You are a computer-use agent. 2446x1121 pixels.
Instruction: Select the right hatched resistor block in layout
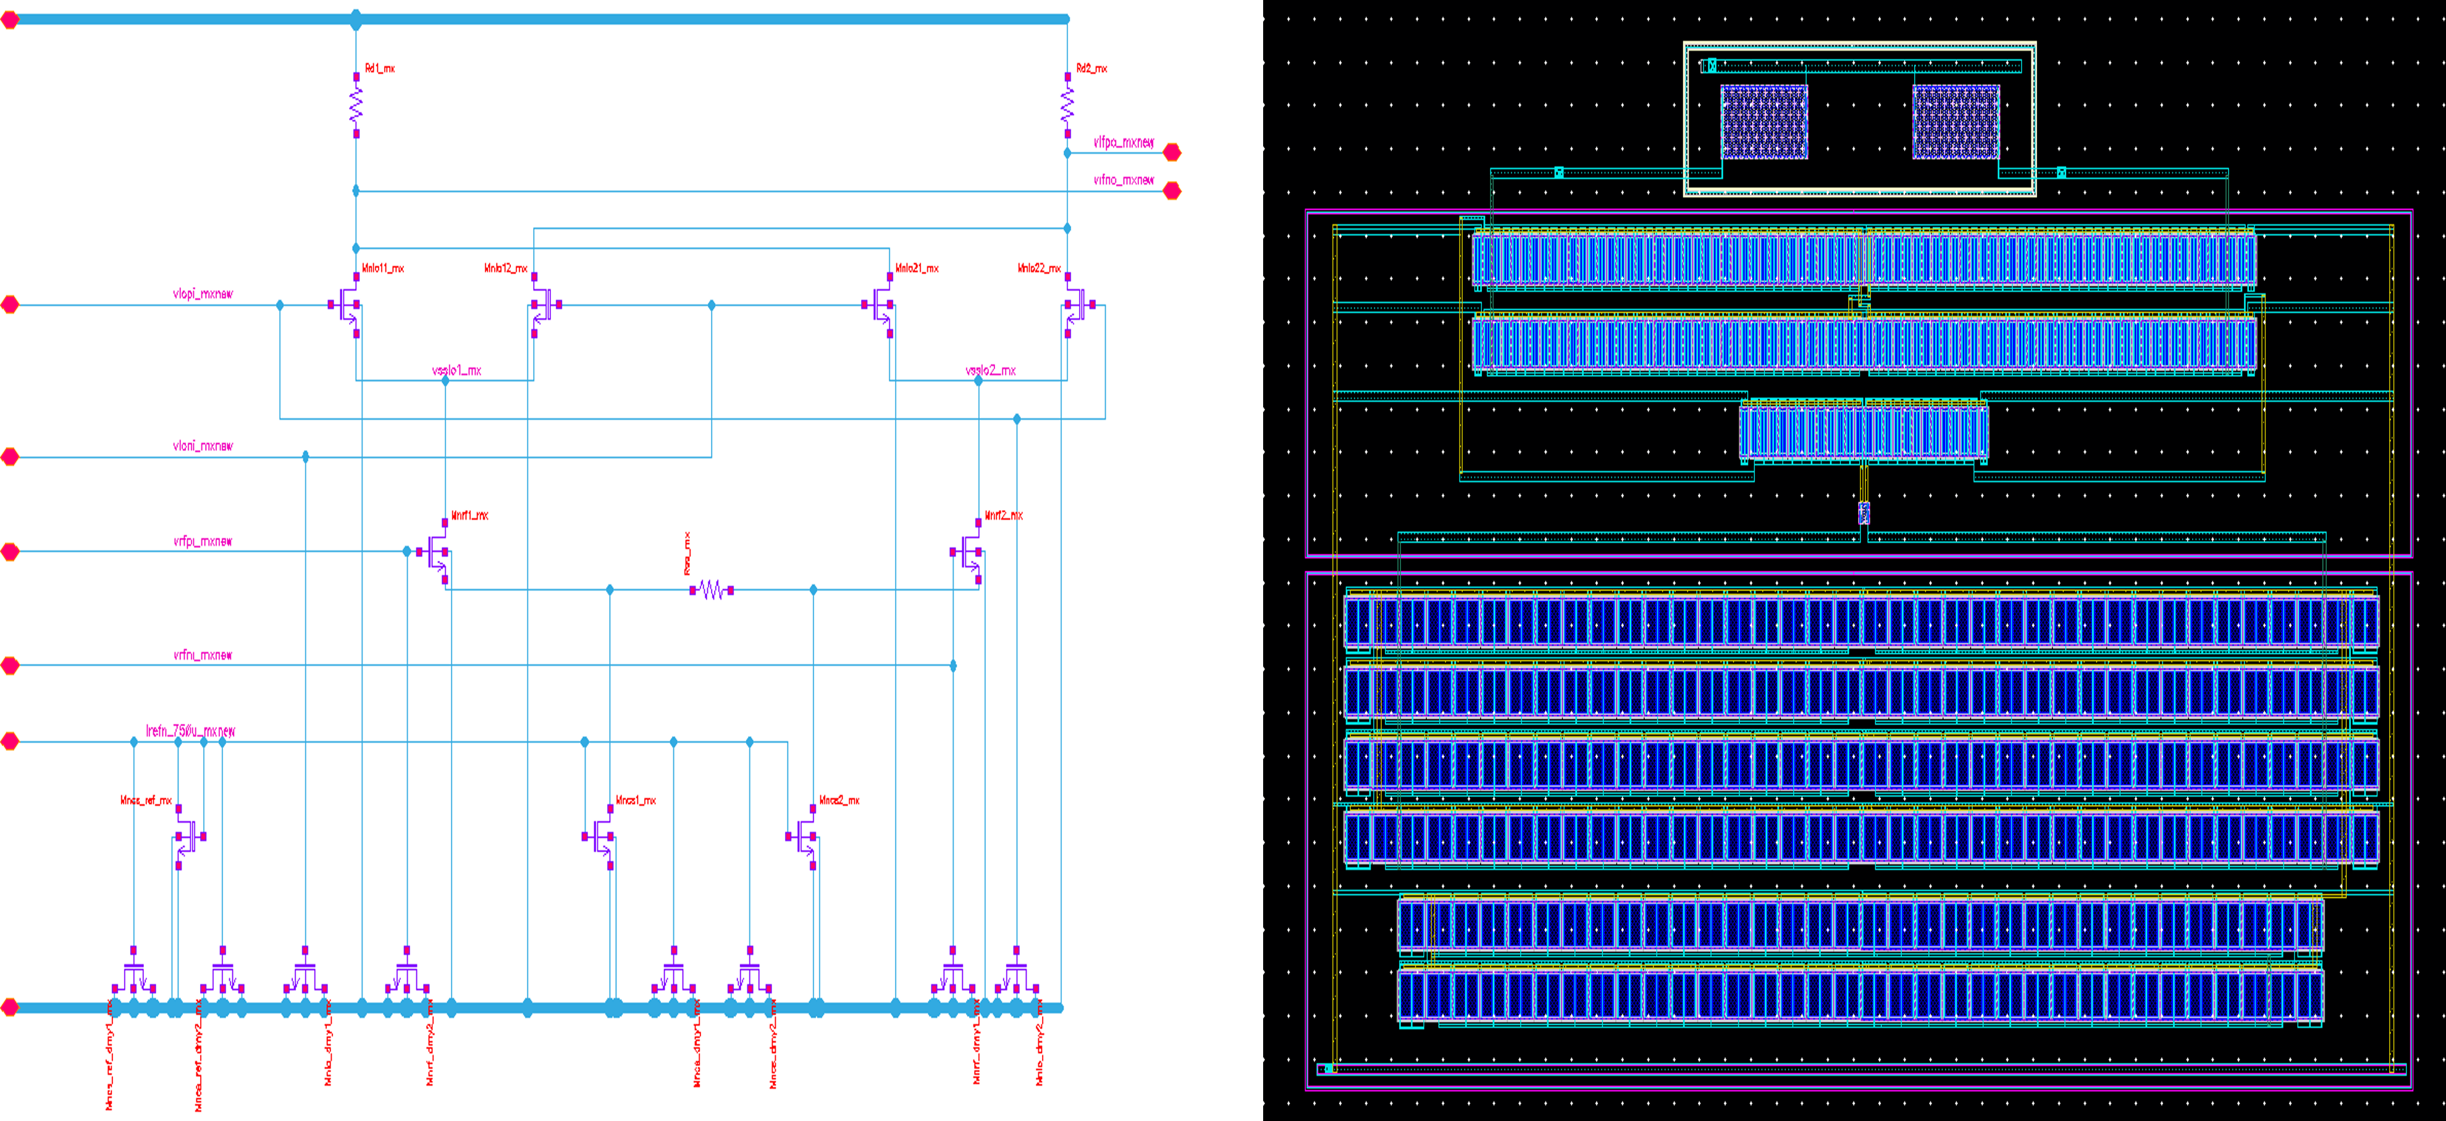tap(1956, 122)
